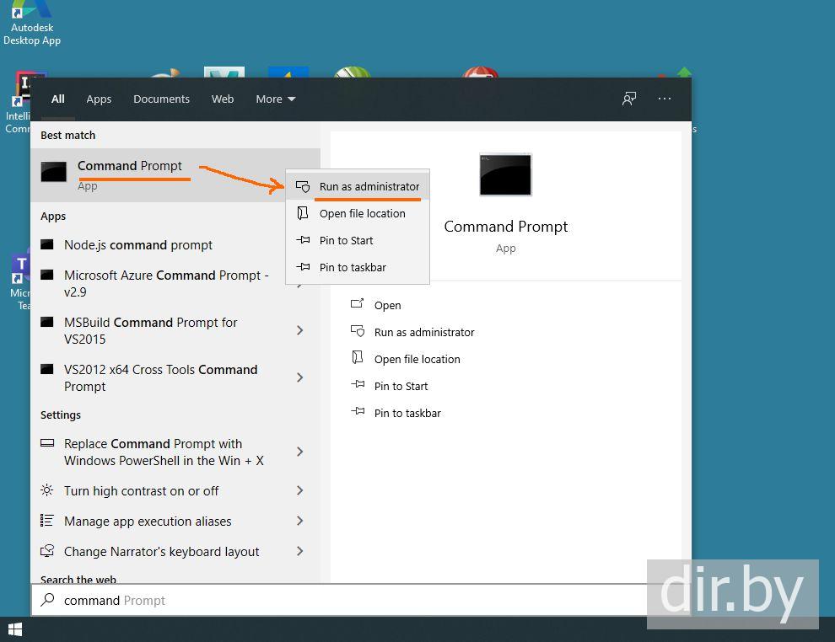Image resolution: width=835 pixels, height=642 pixels.
Task: Click the Turn high contrast brightness icon
Action: pyautogui.click(x=48, y=491)
